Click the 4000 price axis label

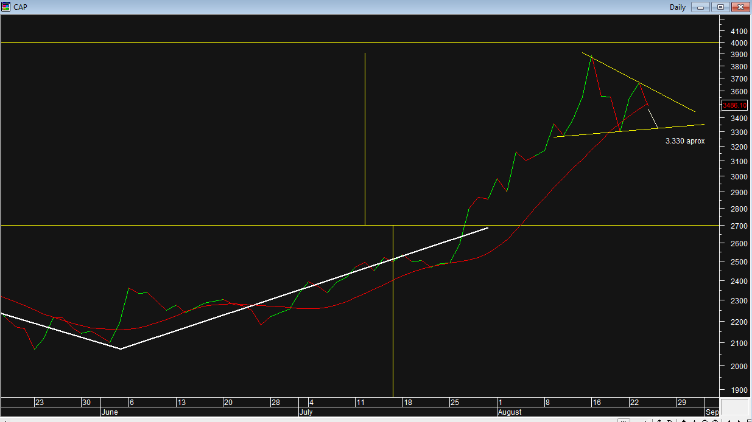coord(739,43)
